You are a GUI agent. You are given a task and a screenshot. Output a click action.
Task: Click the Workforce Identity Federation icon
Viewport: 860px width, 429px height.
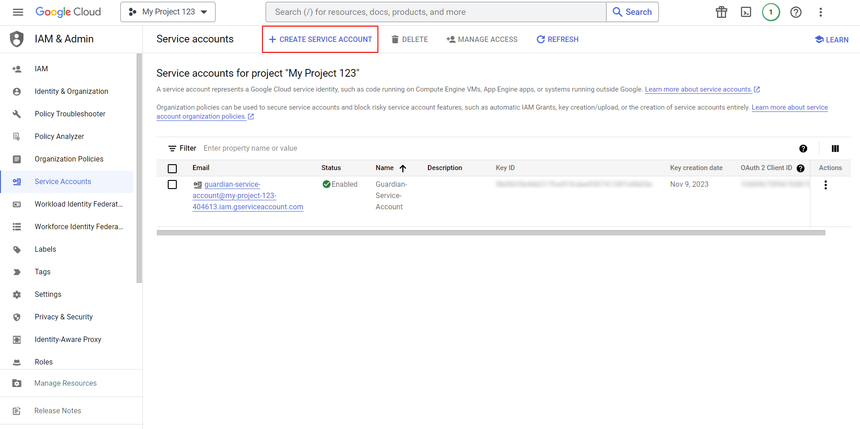click(x=17, y=227)
